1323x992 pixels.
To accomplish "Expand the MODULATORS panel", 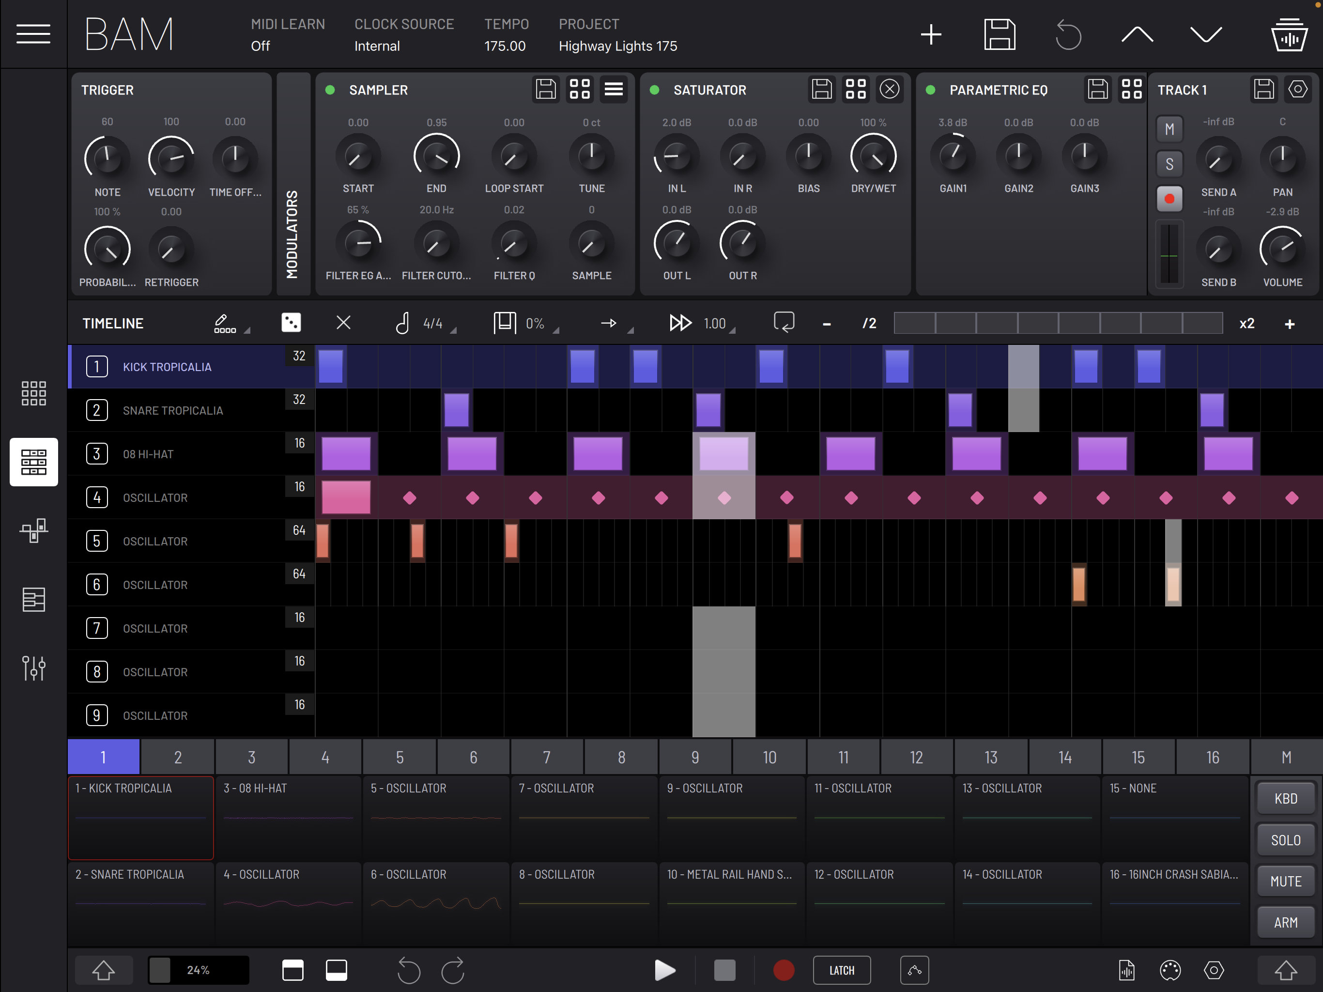I will (292, 184).
